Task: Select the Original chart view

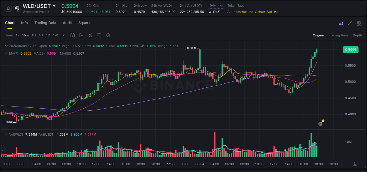Action: 319,35
